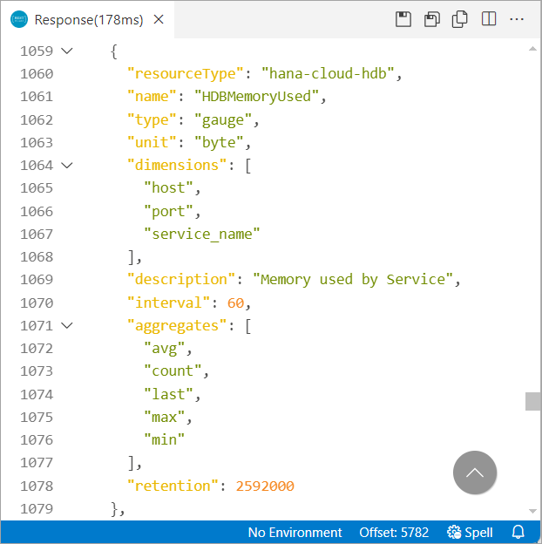The width and height of the screenshot is (542, 544).
Task: Click the "retention" key
Action: point(173,486)
